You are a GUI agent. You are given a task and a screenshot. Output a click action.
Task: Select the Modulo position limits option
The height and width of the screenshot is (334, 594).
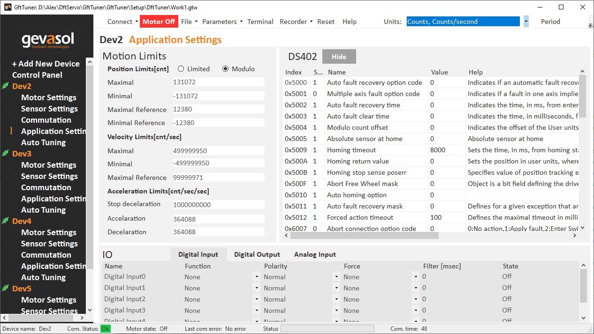coord(225,69)
